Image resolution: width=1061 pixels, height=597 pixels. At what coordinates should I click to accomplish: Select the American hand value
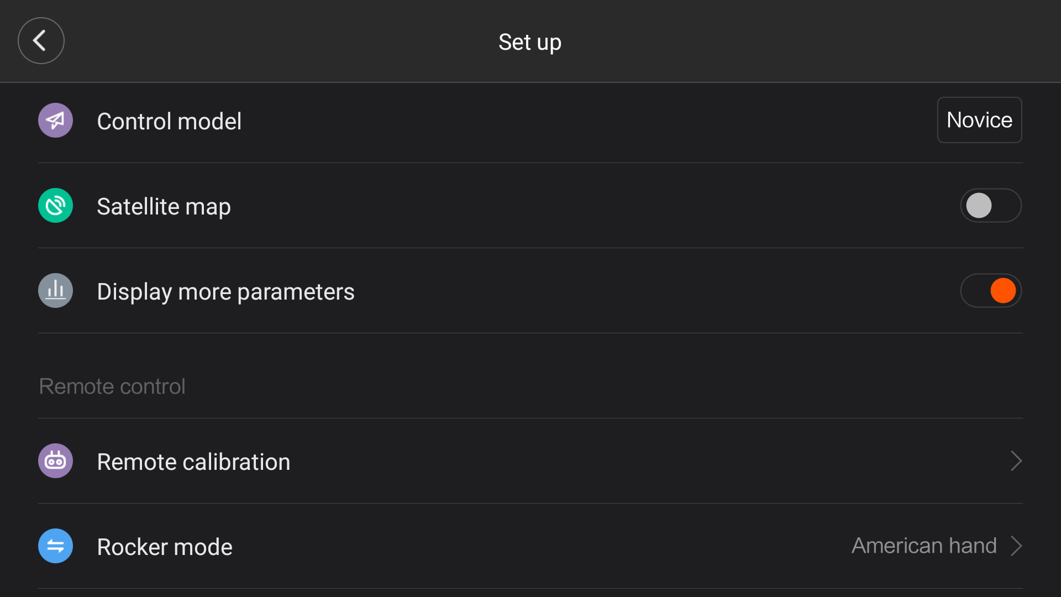coord(924,546)
